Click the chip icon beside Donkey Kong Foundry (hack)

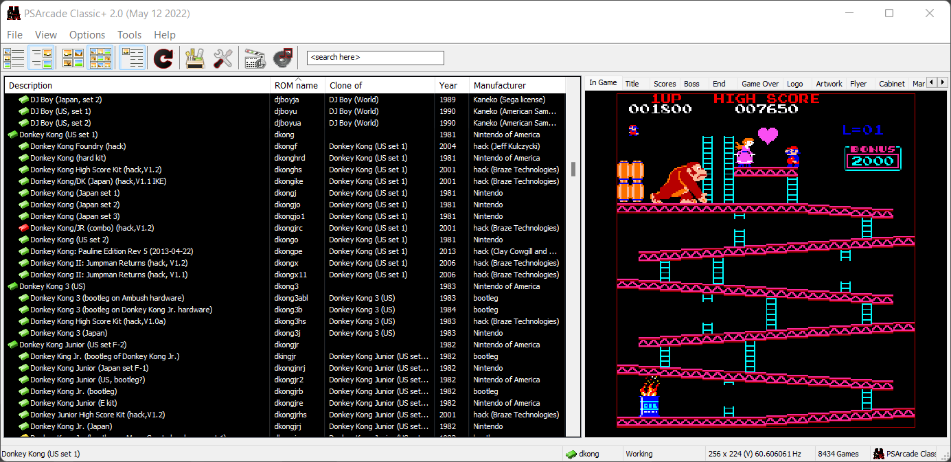(23, 146)
